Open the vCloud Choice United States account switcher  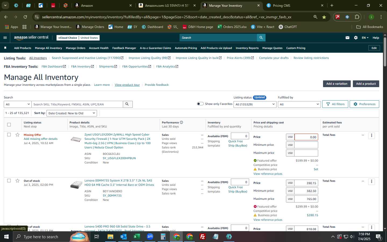78,38
